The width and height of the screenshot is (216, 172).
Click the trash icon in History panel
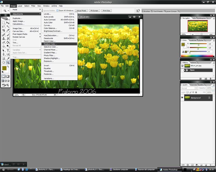210,78
